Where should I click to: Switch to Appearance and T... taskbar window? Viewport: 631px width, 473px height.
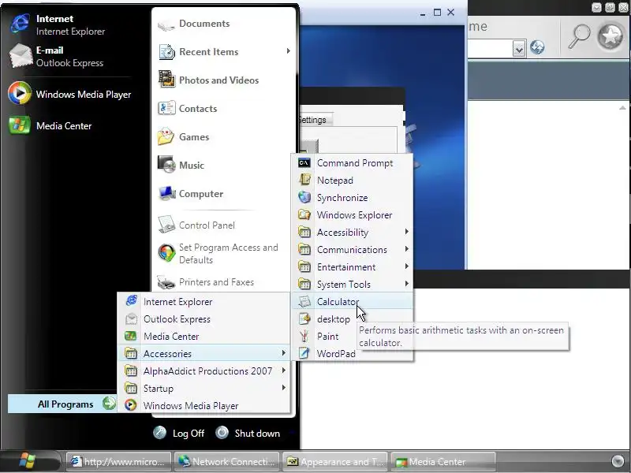[334, 461]
